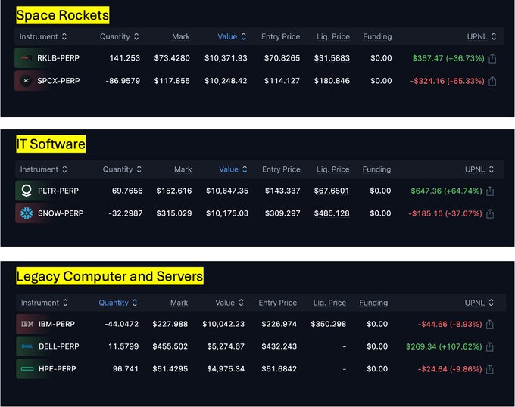
Task: Click SPCX UPNL -$324.16 (-65.33%)
Action: [x=448, y=81]
